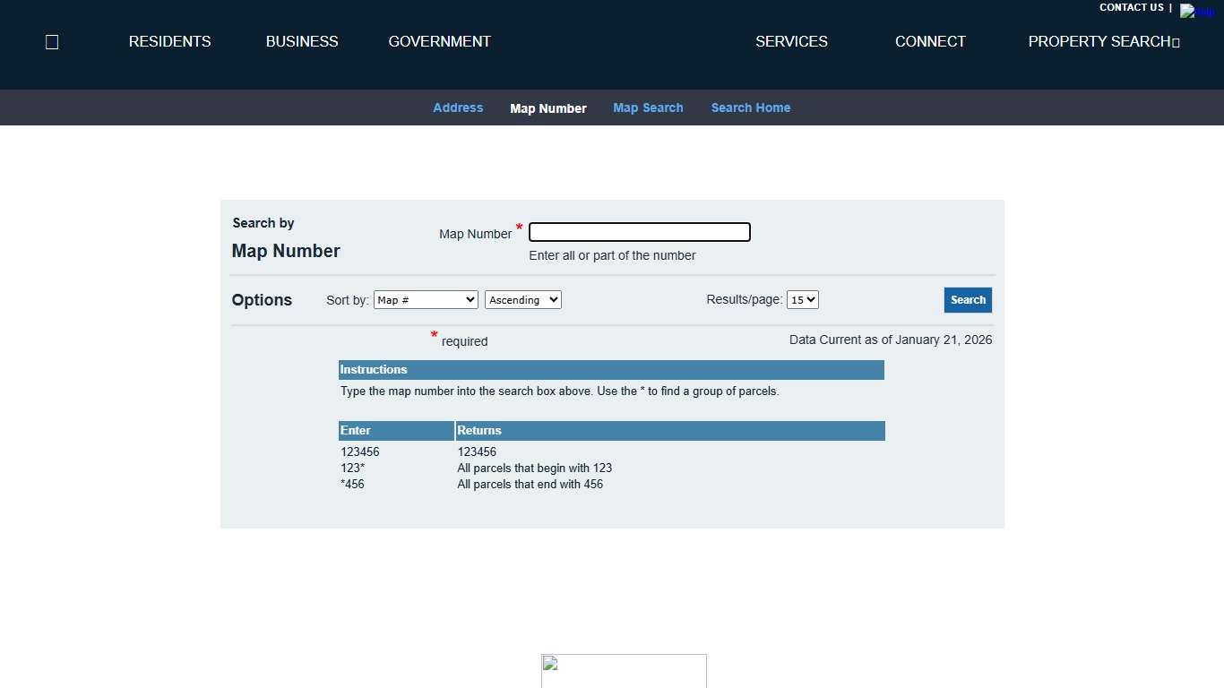The height and width of the screenshot is (688, 1224).
Task: Switch to the Map Search tab
Action: [x=648, y=107]
